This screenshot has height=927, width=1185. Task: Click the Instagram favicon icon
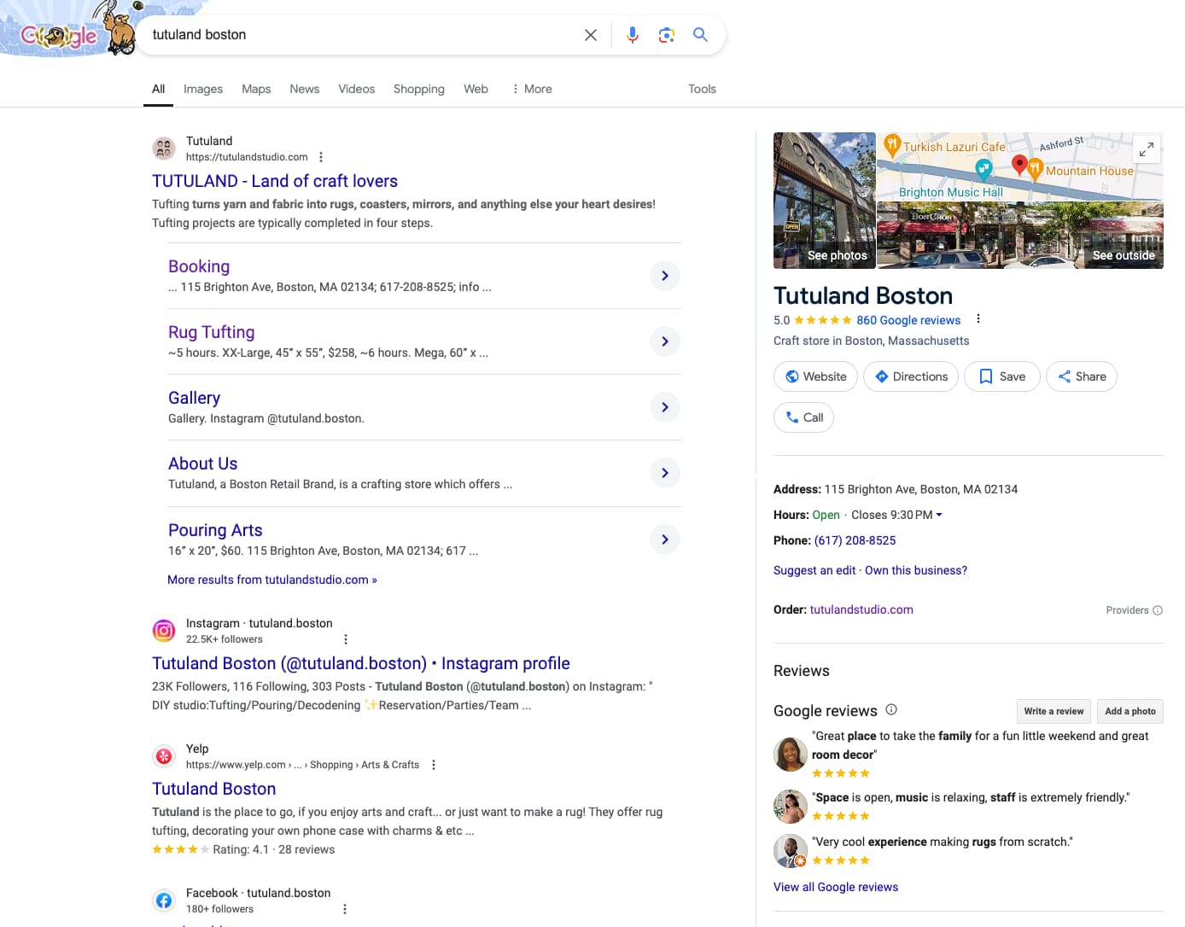164,631
